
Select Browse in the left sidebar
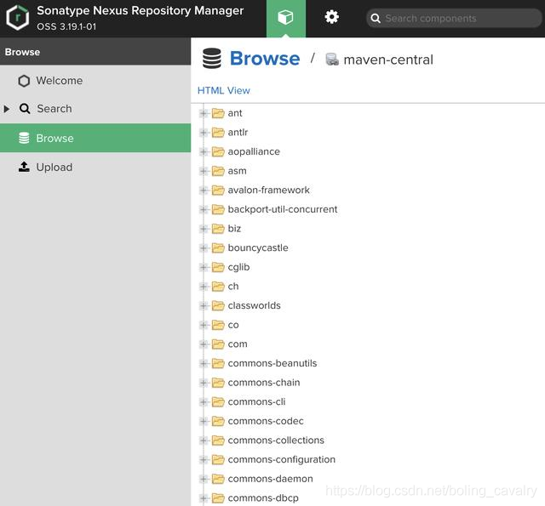(x=54, y=138)
